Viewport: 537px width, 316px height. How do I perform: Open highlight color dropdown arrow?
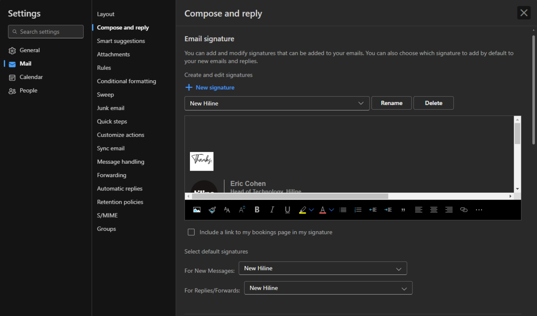(x=311, y=210)
